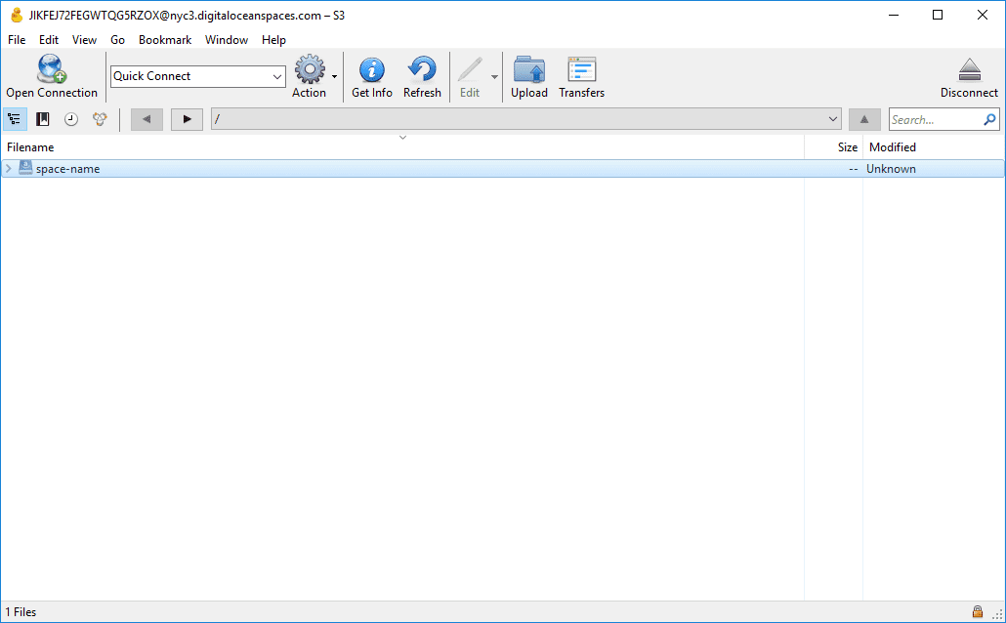Viewport: 1006px width, 623px height.
Task: Go back to previous folder
Action: coord(147,119)
